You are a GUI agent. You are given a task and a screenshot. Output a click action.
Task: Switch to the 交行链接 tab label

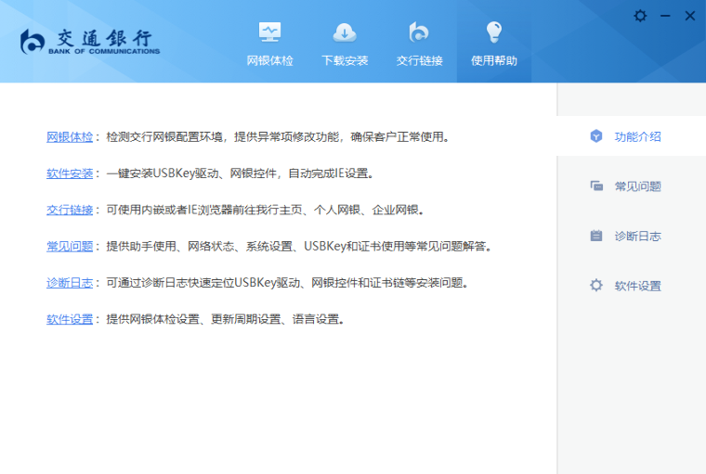click(419, 60)
